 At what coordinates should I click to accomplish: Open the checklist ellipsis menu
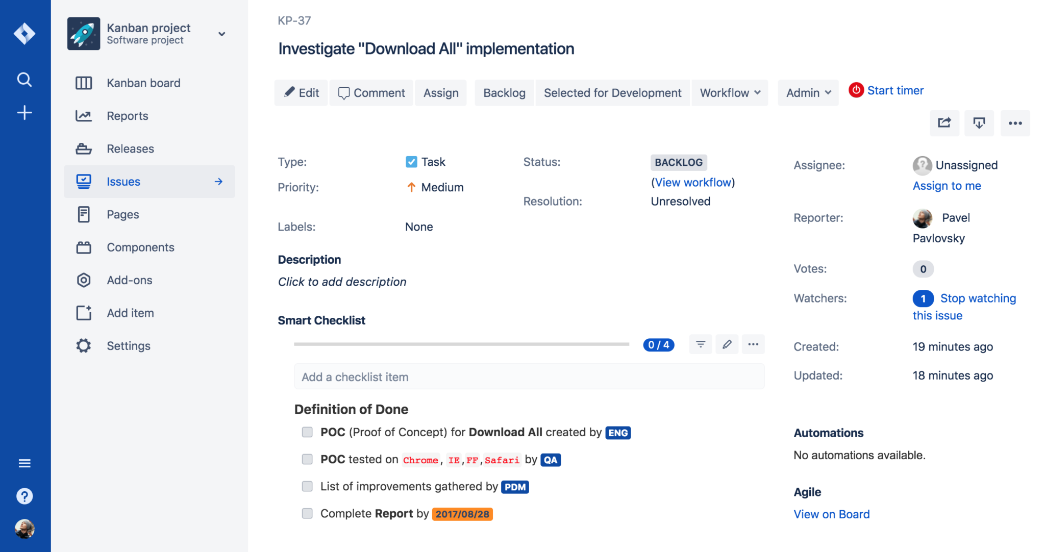753,344
